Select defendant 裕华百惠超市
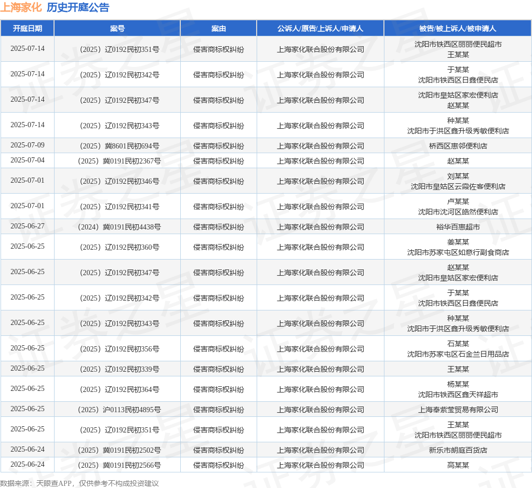Image resolution: width=532 pixels, height=488 pixels. click(458, 227)
